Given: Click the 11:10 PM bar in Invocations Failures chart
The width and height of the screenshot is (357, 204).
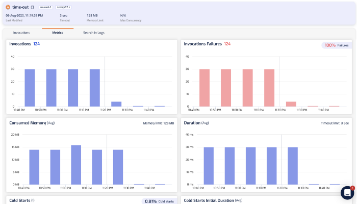Looking at the screenshot, I should pyautogui.click(x=269, y=87).
